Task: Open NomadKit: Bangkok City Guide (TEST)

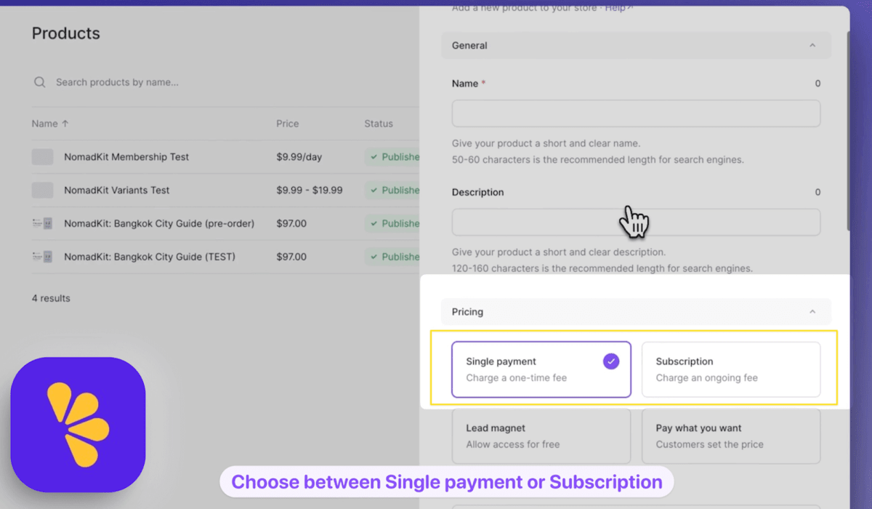Action: [x=150, y=257]
